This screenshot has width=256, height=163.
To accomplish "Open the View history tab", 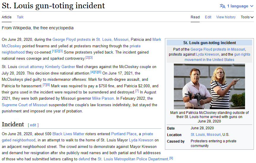I will coord(226,17).
